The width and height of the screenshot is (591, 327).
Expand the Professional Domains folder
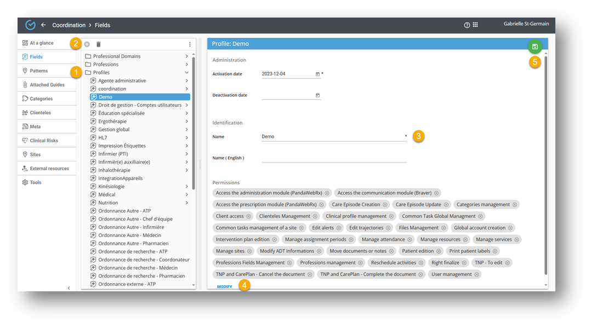coord(186,57)
